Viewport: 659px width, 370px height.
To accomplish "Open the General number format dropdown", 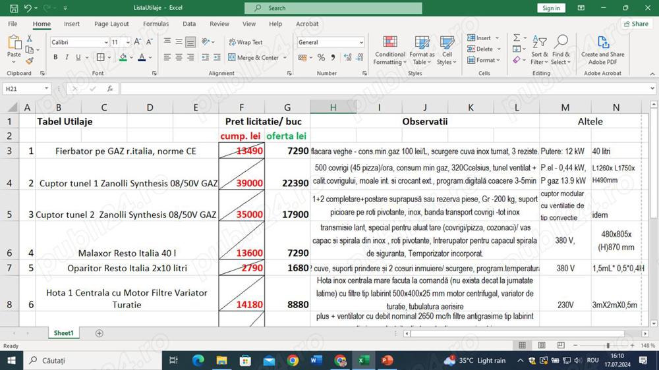I will (x=361, y=42).
